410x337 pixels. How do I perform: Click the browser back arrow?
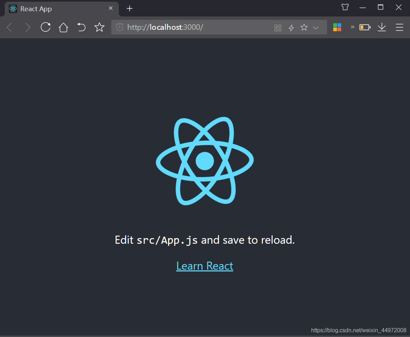click(x=9, y=27)
